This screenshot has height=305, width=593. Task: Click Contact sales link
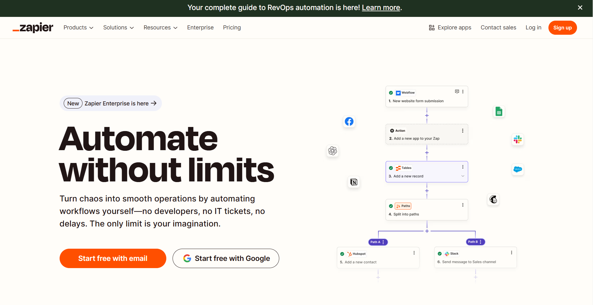coord(498,28)
